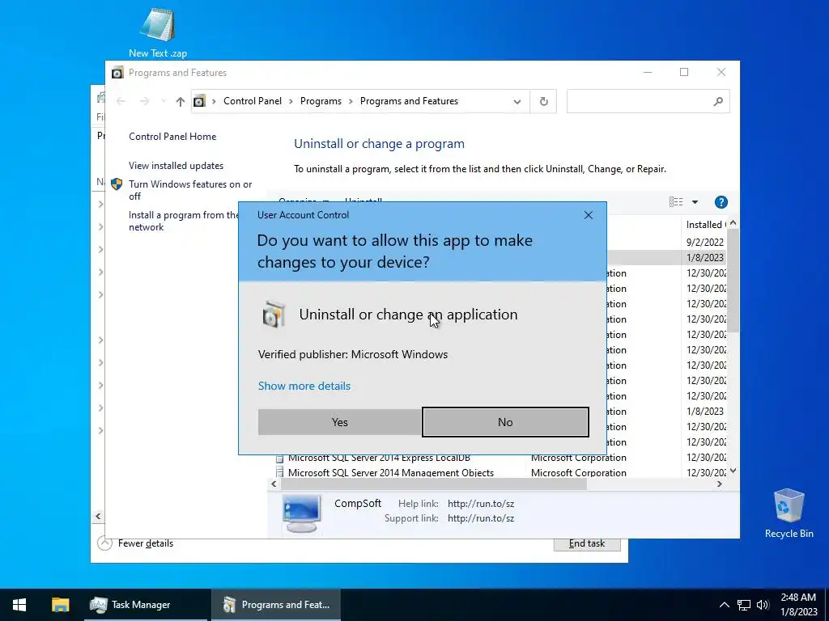Open Turn Windows features on or off
The image size is (829, 621).
190,190
